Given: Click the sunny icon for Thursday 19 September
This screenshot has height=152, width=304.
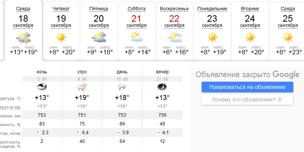Looking at the screenshot, I should [x=61, y=37].
